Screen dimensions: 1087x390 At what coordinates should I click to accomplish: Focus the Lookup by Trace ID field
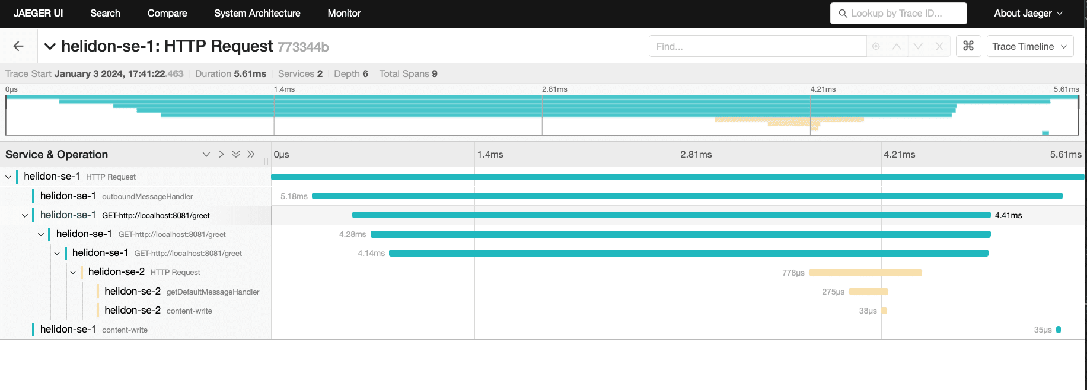tap(898, 13)
